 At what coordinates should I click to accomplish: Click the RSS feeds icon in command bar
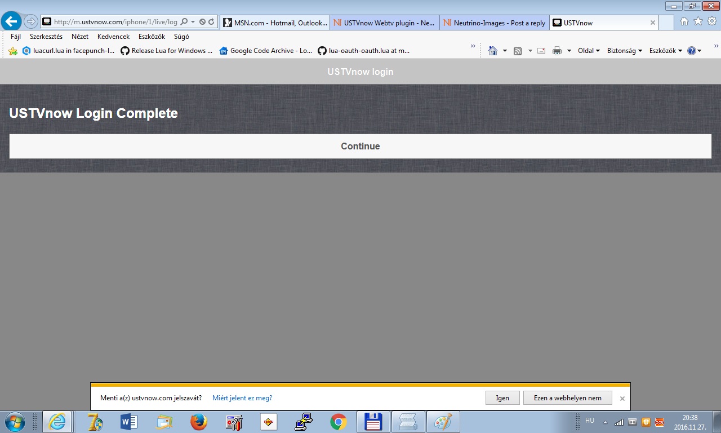click(x=518, y=51)
